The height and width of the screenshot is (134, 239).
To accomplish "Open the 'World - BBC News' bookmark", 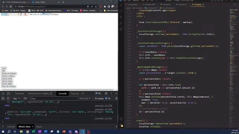I will pyautogui.click(x=36, y=10).
